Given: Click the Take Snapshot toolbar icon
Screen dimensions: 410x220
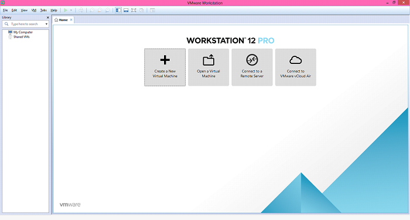Looking at the screenshot, I should pyautogui.click(x=92, y=10).
